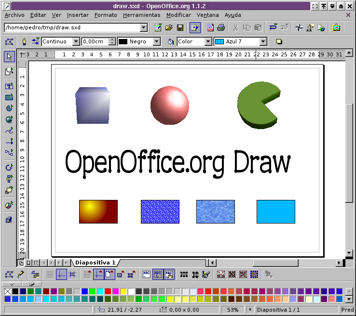356x316 pixels.
Task: Toggle show snap lines button
Action: (x=61, y=275)
